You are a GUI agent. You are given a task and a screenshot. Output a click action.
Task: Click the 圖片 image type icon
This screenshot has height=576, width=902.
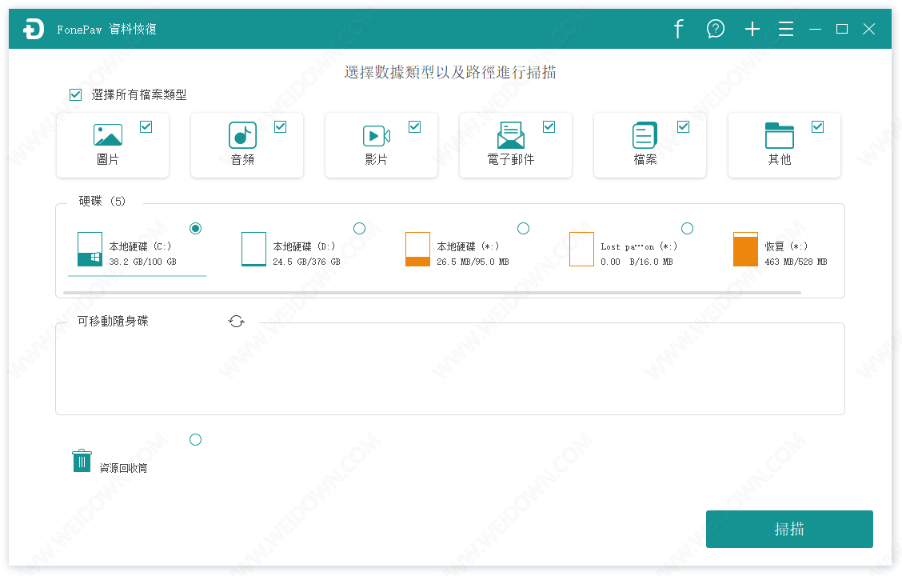tap(108, 135)
